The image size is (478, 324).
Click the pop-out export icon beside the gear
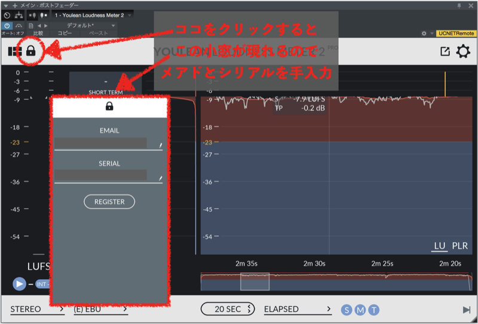(x=445, y=51)
